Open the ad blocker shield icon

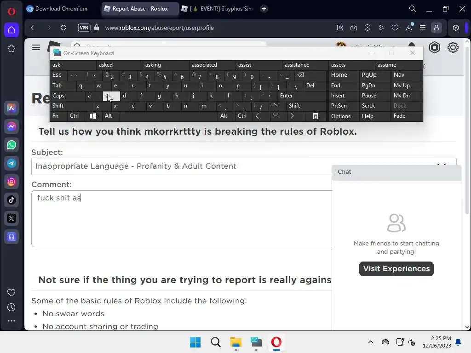coord(368,28)
